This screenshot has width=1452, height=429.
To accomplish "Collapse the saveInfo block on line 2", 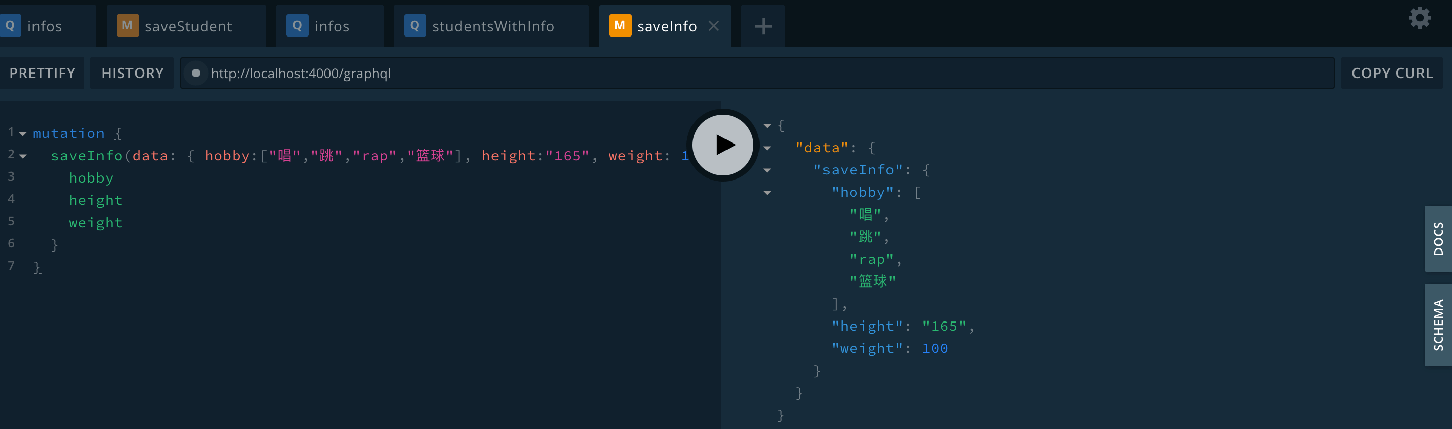I will point(23,156).
